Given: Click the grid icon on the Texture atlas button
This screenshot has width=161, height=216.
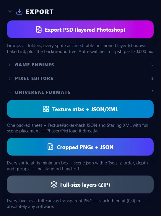Looking at the screenshot, I should tap(46, 109).
